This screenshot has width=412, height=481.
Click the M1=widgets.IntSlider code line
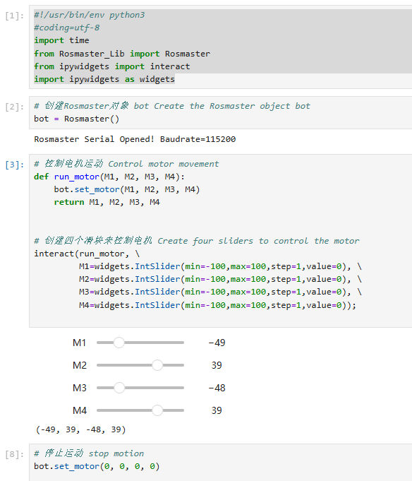220,266
